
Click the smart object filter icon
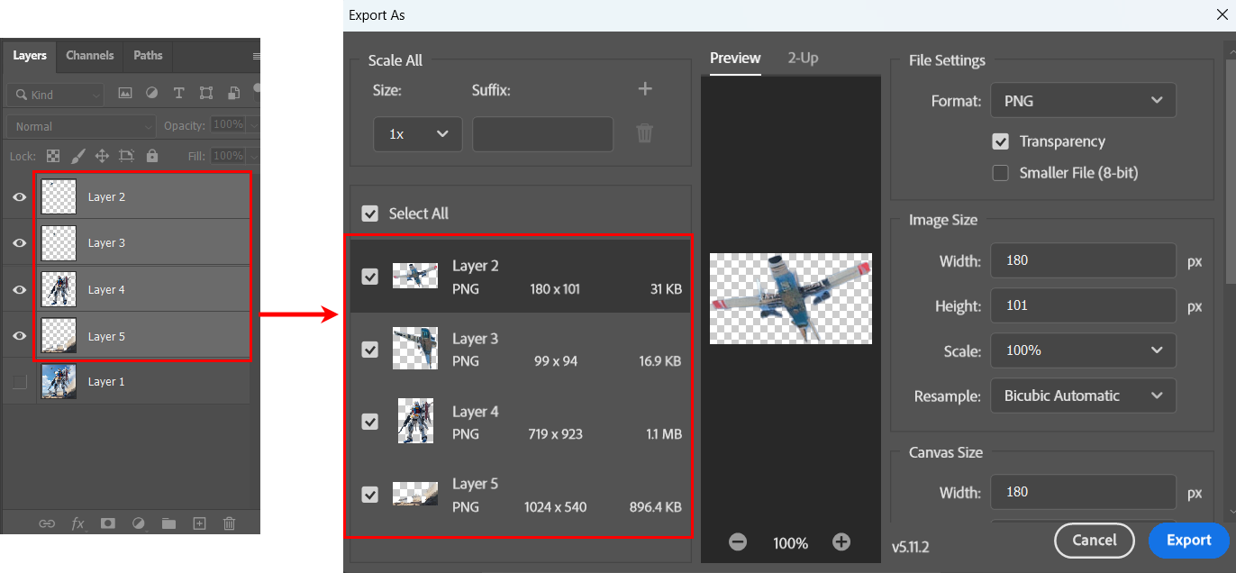[x=233, y=94]
